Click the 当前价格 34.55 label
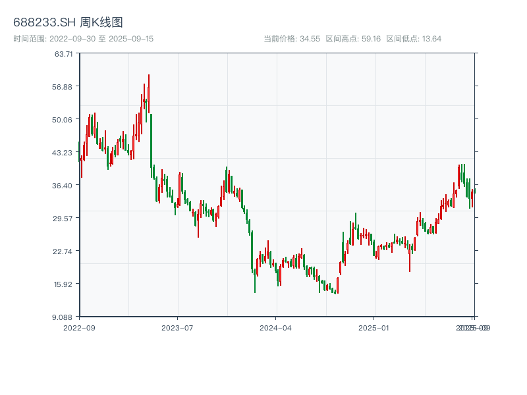The image size is (527, 395). [292, 39]
